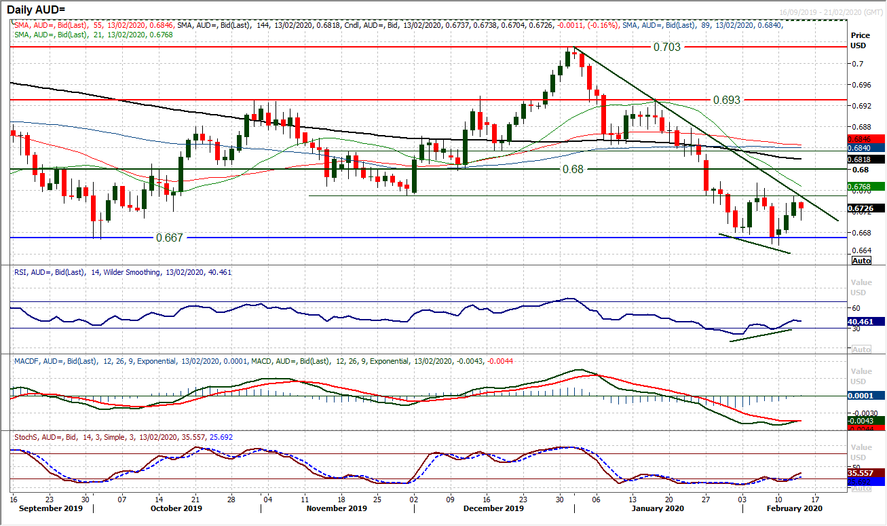Click the Auto scale button on the price axis
This screenshot has width=887, height=526.
861,261
